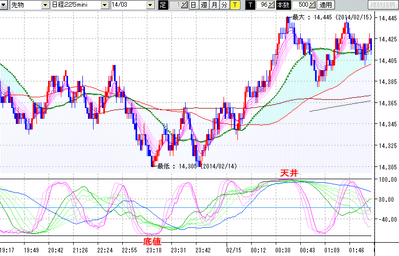
Task: Click the red 底値 bottom marker
Action: pos(151,241)
